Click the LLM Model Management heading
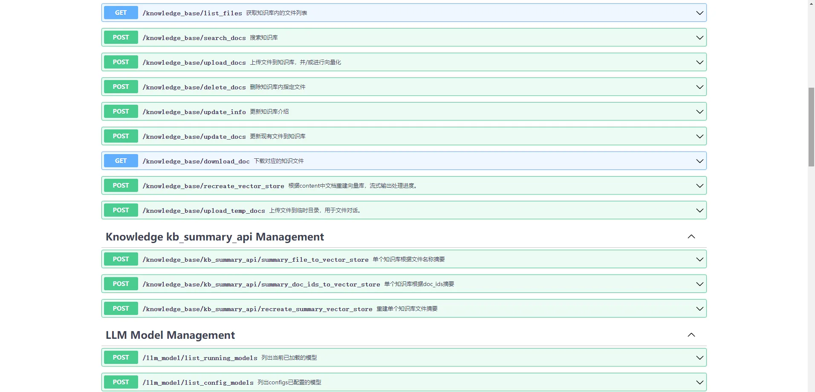The height and width of the screenshot is (392, 815). click(x=170, y=335)
